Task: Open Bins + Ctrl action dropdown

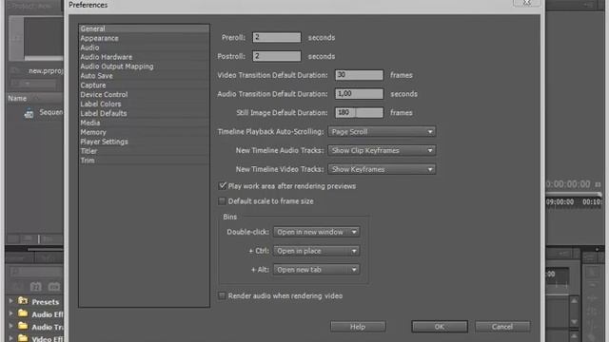Action: click(316, 251)
